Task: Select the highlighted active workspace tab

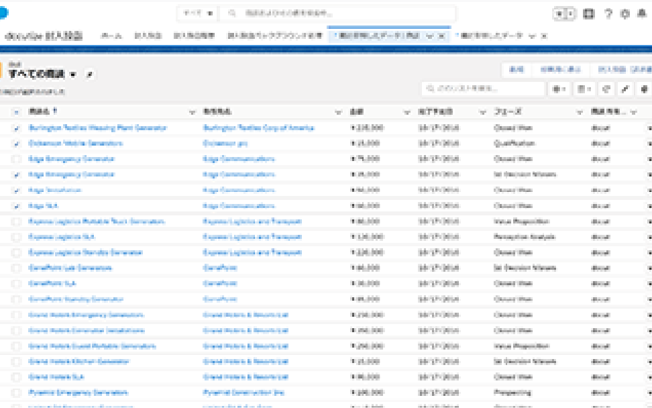Action: click(378, 36)
